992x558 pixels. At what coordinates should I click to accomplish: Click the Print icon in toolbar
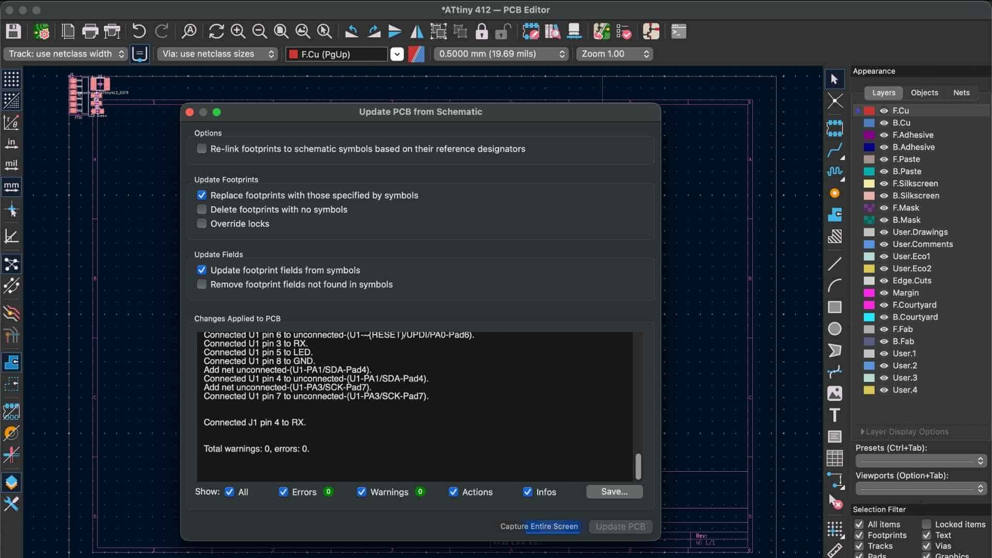(x=90, y=32)
